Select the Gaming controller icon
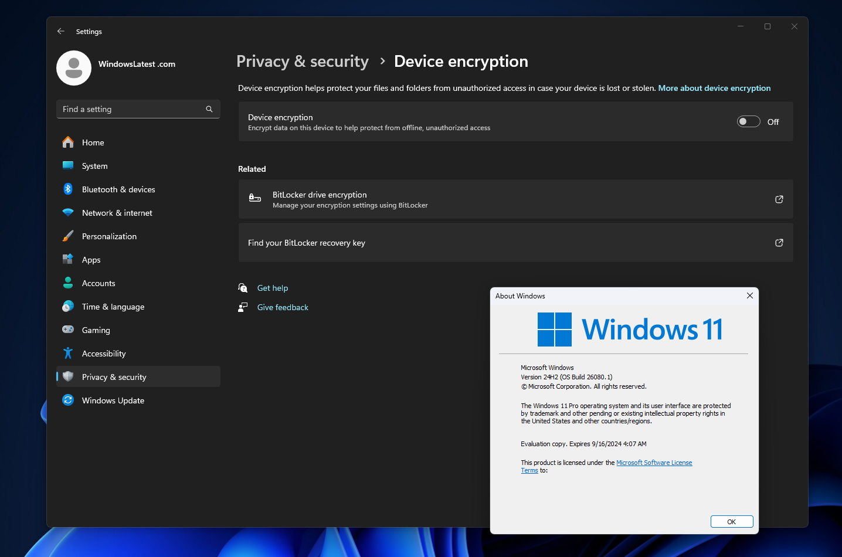 click(67, 330)
